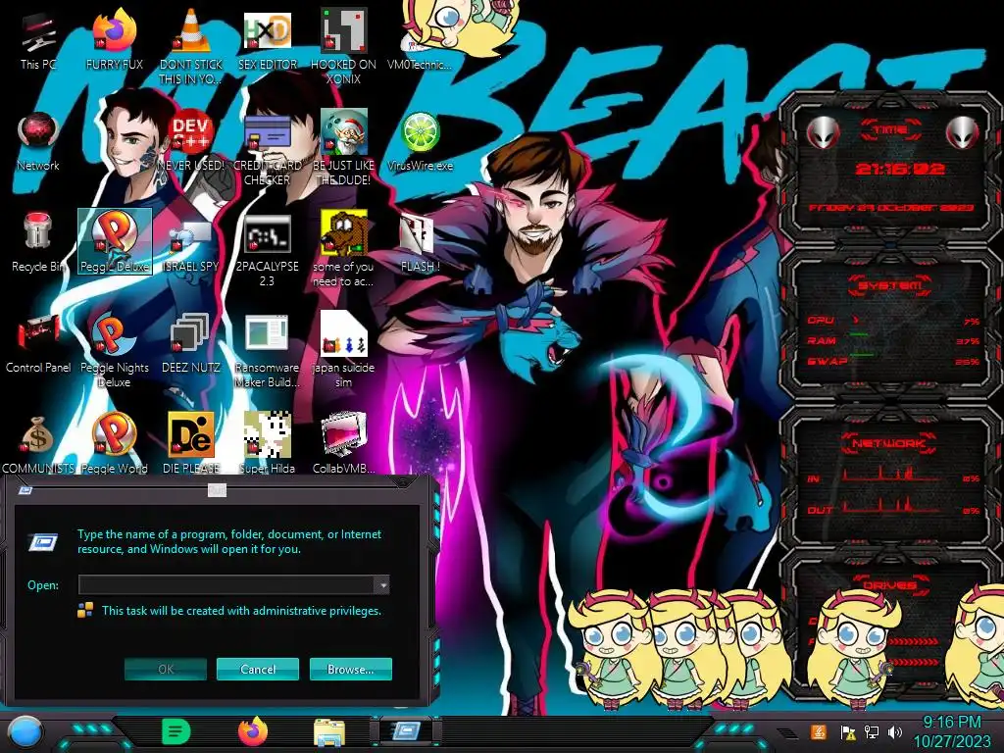The height and width of the screenshot is (753, 1004).
Task: Click the TIME header on the gadget
Action: coord(890,130)
